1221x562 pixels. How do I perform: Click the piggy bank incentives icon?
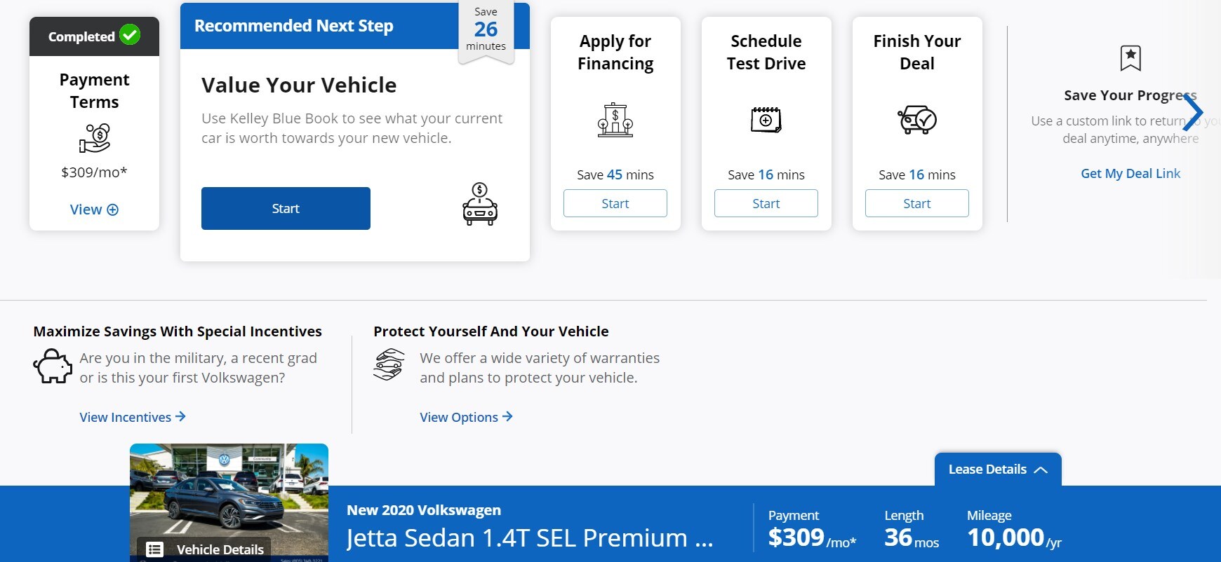click(53, 366)
